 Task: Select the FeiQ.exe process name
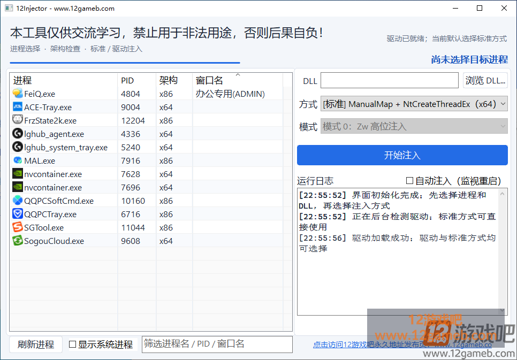pyautogui.click(x=40, y=94)
